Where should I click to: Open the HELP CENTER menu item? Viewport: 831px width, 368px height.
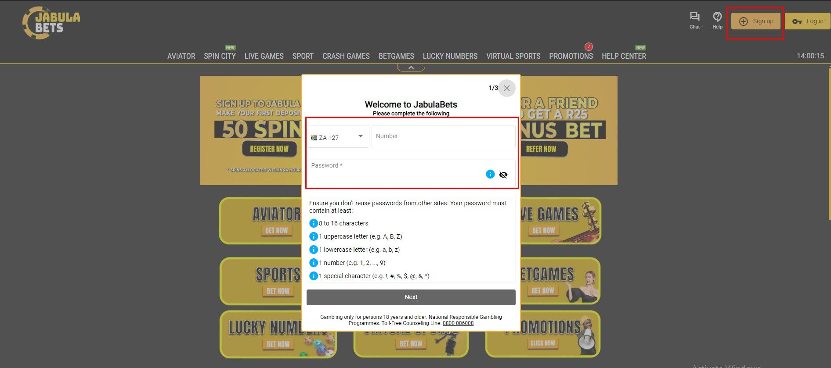(624, 56)
